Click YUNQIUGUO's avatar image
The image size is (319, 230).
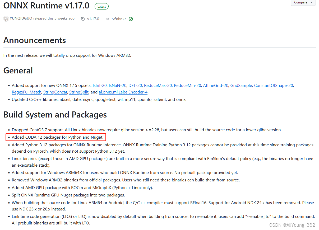(x=6, y=18)
